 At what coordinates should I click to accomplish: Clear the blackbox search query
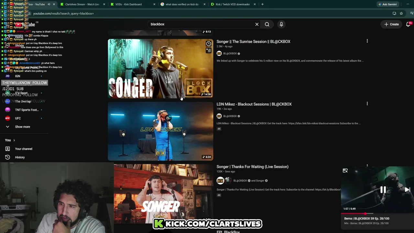257,24
